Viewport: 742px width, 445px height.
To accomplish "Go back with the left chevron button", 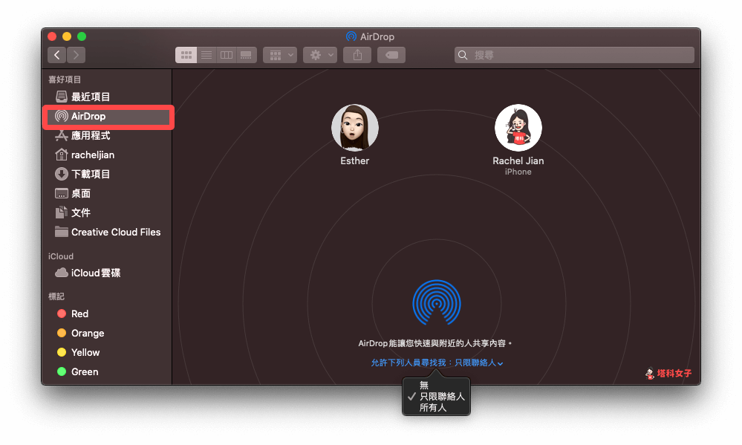I will click(56, 55).
